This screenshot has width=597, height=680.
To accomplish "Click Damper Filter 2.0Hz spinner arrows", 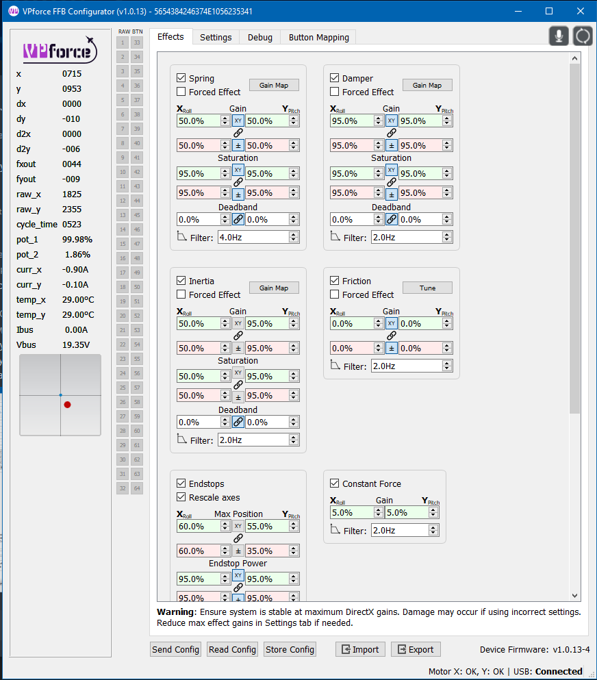I will point(447,237).
